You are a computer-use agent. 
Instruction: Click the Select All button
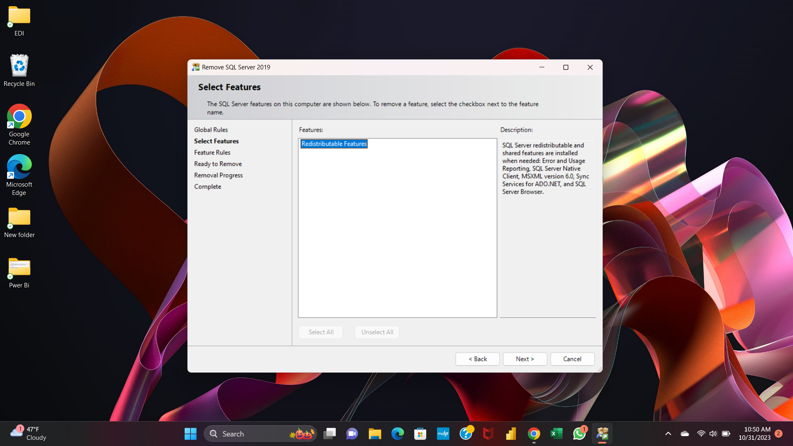pyautogui.click(x=321, y=332)
